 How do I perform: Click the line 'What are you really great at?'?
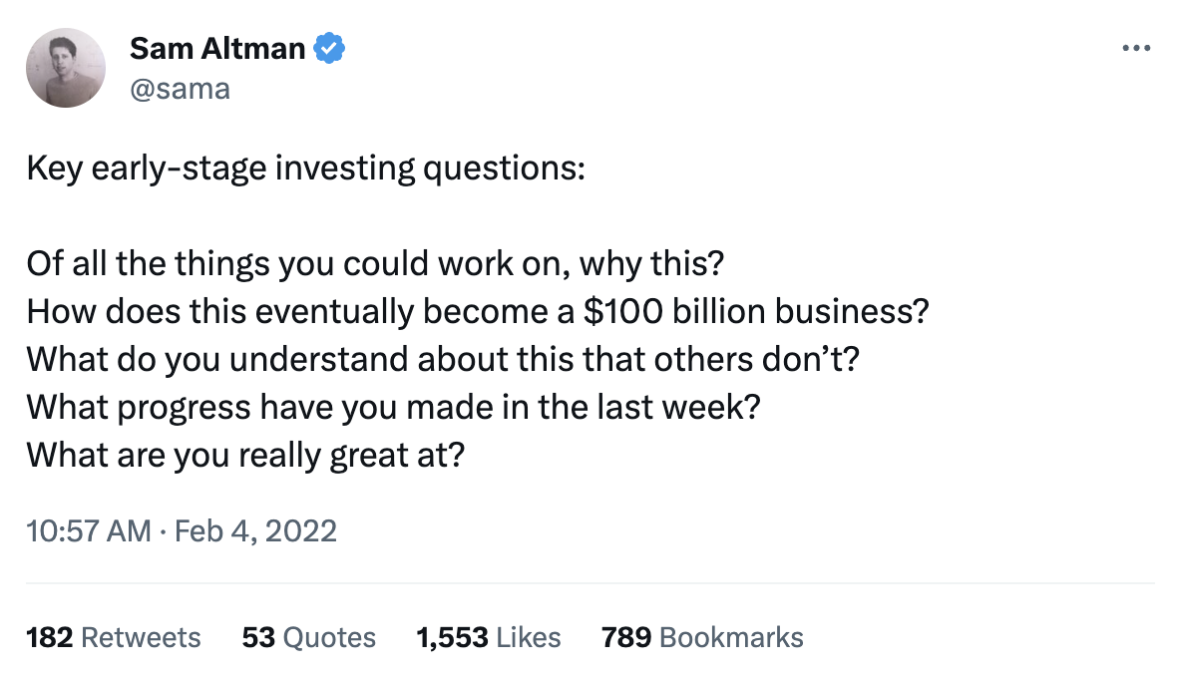pyautogui.click(x=245, y=455)
